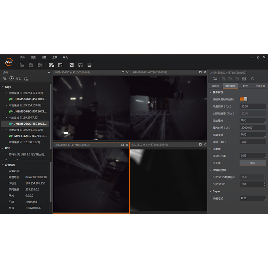Click the 执行 white balance button
The height and width of the screenshot is (268, 268).
click(253, 163)
